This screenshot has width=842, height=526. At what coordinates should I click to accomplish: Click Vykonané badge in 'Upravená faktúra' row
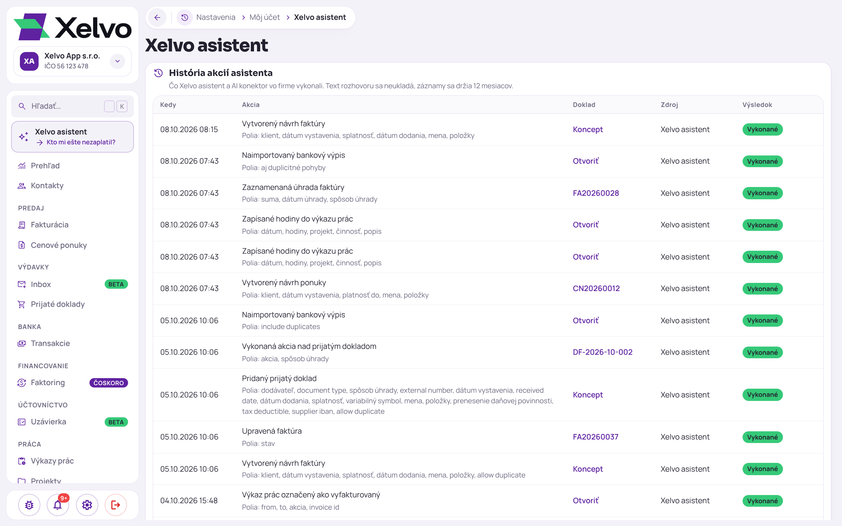[762, 437]
